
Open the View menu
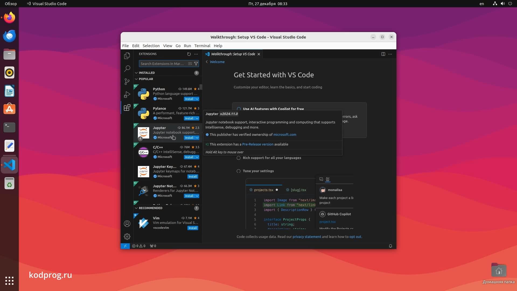[167, 46]
